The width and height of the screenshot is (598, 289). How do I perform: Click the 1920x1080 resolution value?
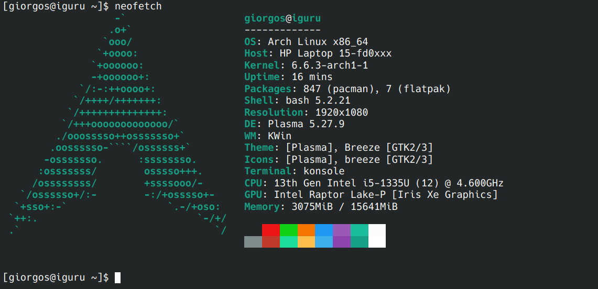tap(342, 113)
